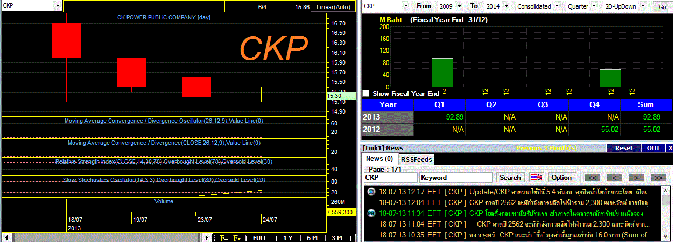Expand the To year 2014 dropdown

coord(507,6)
